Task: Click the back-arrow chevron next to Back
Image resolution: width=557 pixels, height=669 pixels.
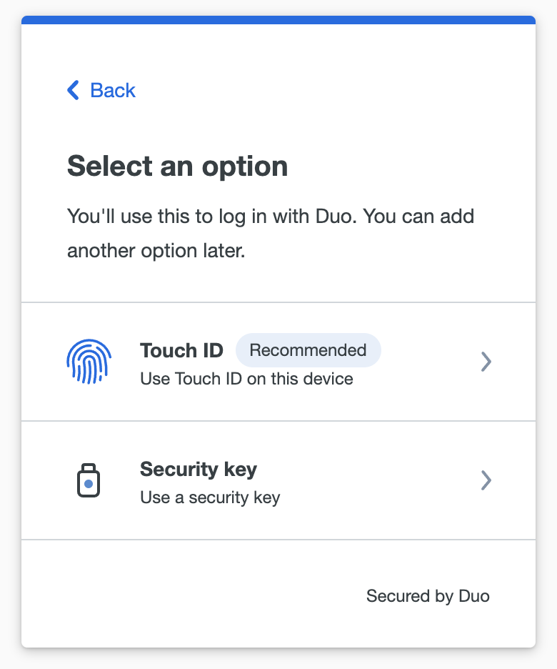Action: 71,90
